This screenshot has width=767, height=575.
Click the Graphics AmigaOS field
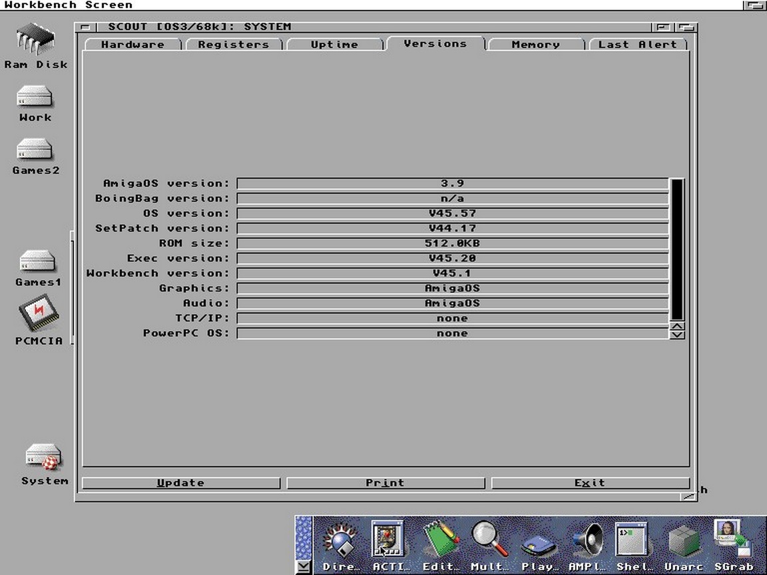[x=453, y=288]
